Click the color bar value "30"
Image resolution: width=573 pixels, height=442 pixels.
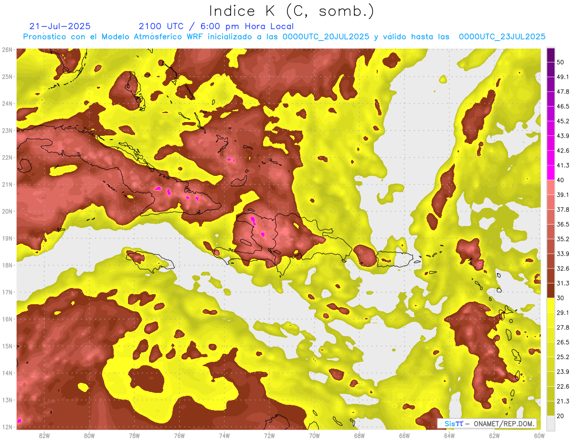click(561, 298)
